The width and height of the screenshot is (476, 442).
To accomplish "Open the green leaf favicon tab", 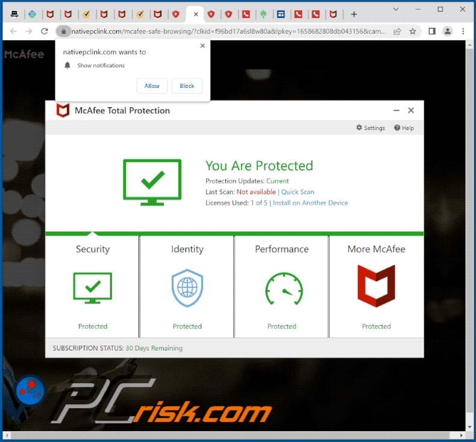I will click(x=263, y=14).
